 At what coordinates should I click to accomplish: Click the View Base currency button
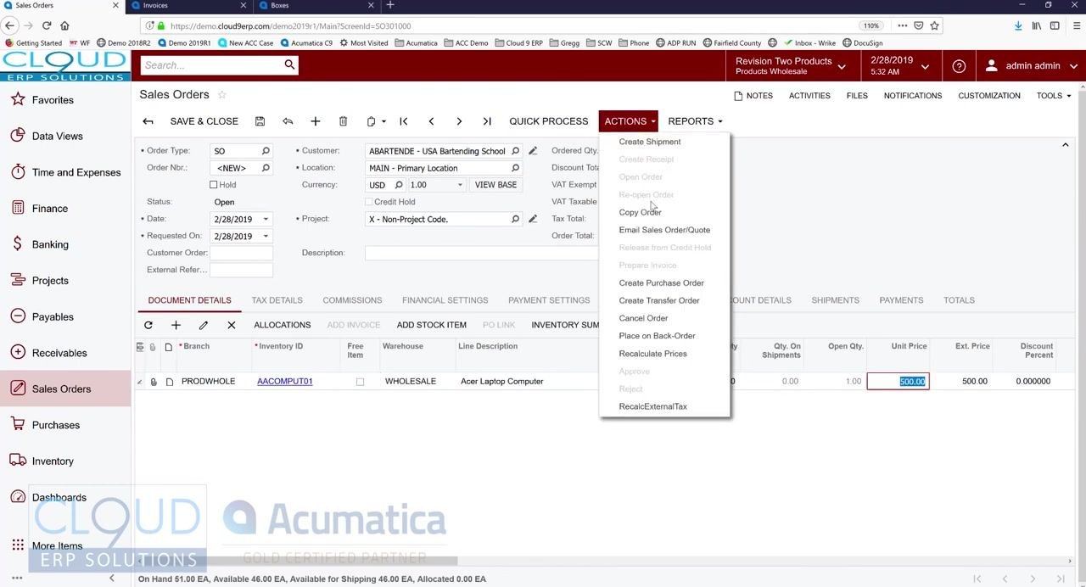pyautogui.click(x=495, y=185)
